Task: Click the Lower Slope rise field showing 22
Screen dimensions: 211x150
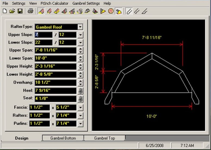Action: (44, 43)
